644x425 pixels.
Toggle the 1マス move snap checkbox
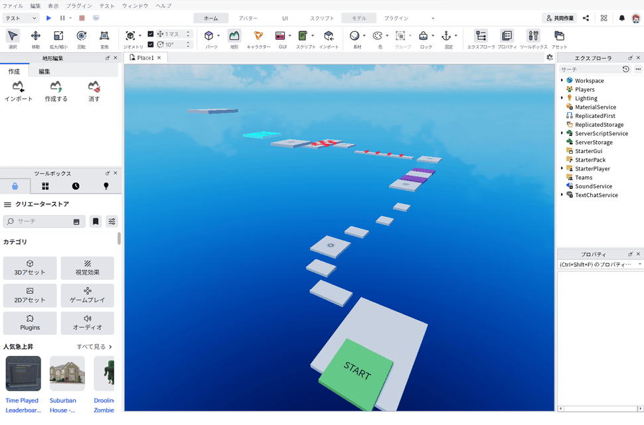point(150,34)
